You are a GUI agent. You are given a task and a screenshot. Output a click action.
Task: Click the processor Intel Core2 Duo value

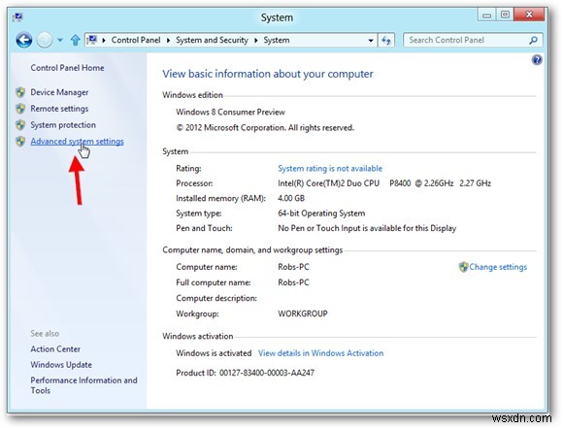(x=384, y=183)
